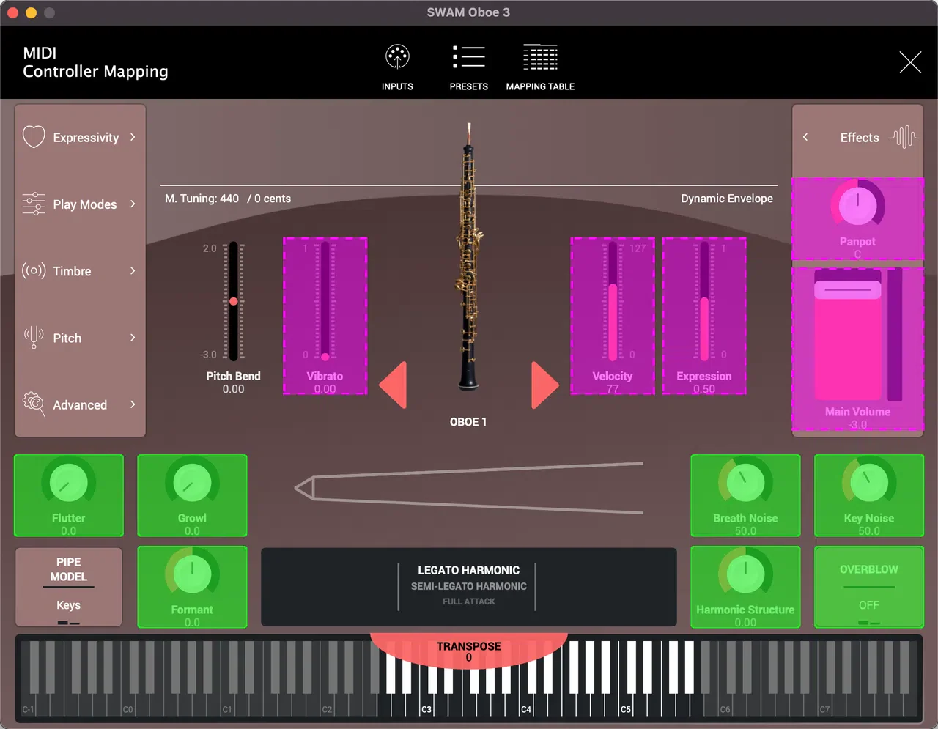Screen dimensions: 938x729
Task: Click the Expression value 0.50
Action: pyautogui.click(x=704, y=389)
